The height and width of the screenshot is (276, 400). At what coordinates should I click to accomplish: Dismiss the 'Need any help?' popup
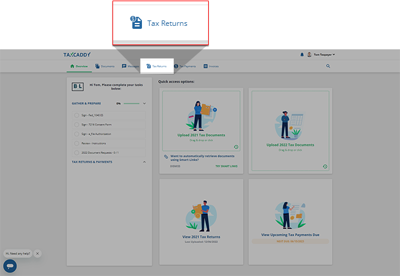(37, 253)
